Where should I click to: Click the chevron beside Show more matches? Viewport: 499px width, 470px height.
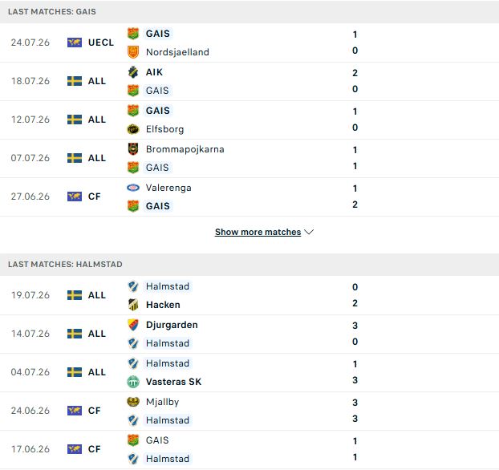tap(309, 232)
